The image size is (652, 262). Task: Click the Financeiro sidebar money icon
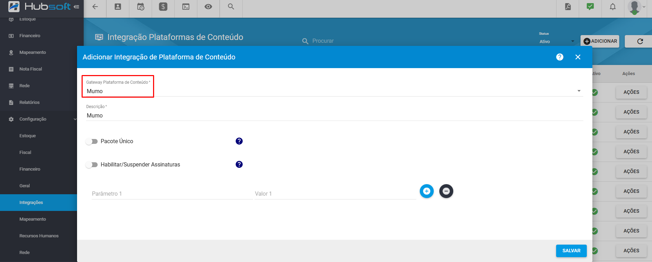[x=11, y=36]
